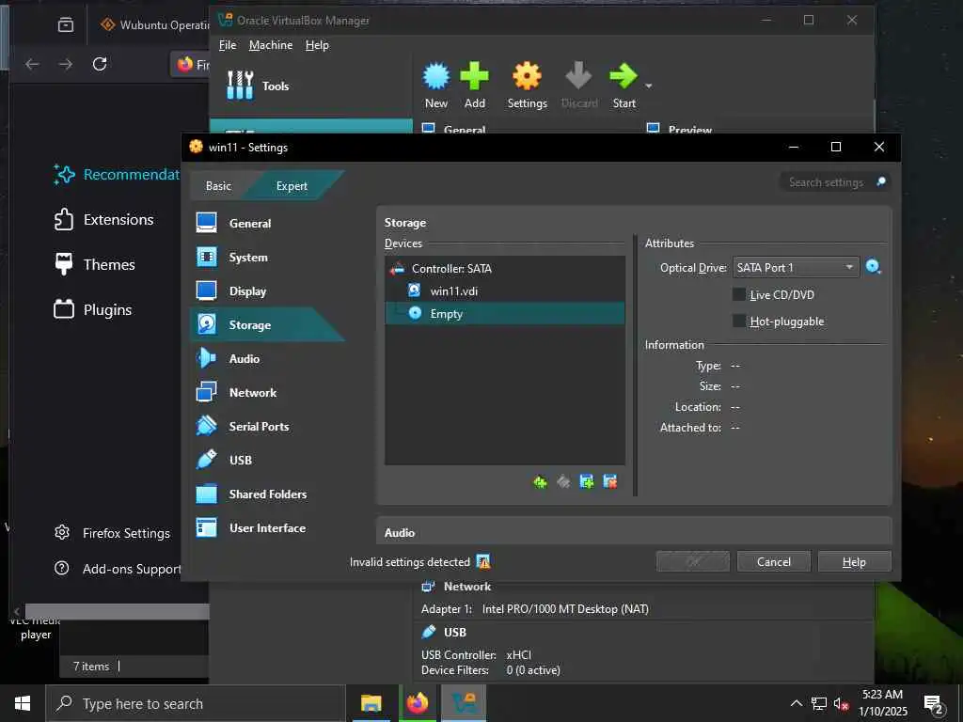
Task: Enable the Live CD/DVD checkbox
Action: point(739,294)
